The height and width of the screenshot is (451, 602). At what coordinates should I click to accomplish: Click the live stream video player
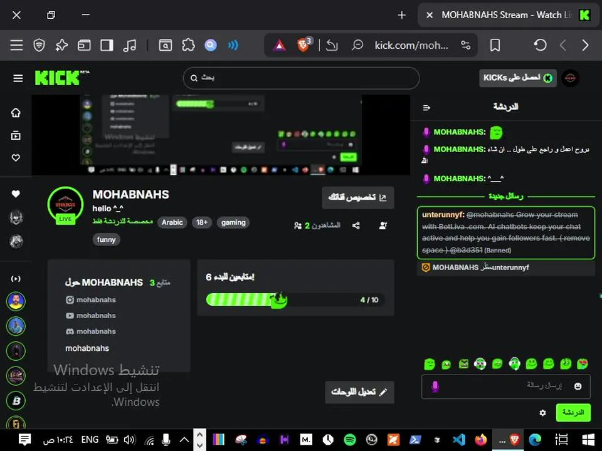point(221,135)
